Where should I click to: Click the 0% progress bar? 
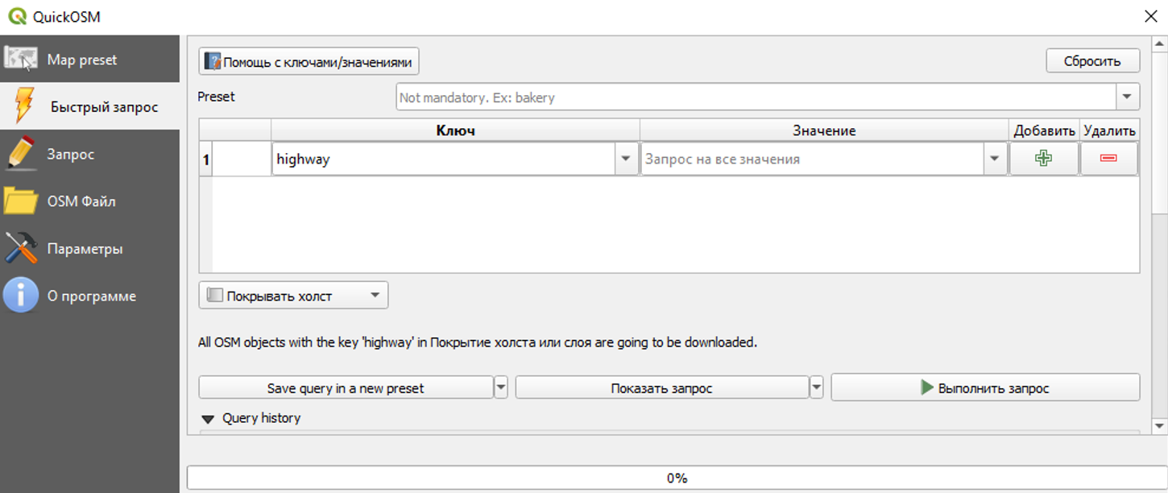pyautogui.click(x=677, y=478)
